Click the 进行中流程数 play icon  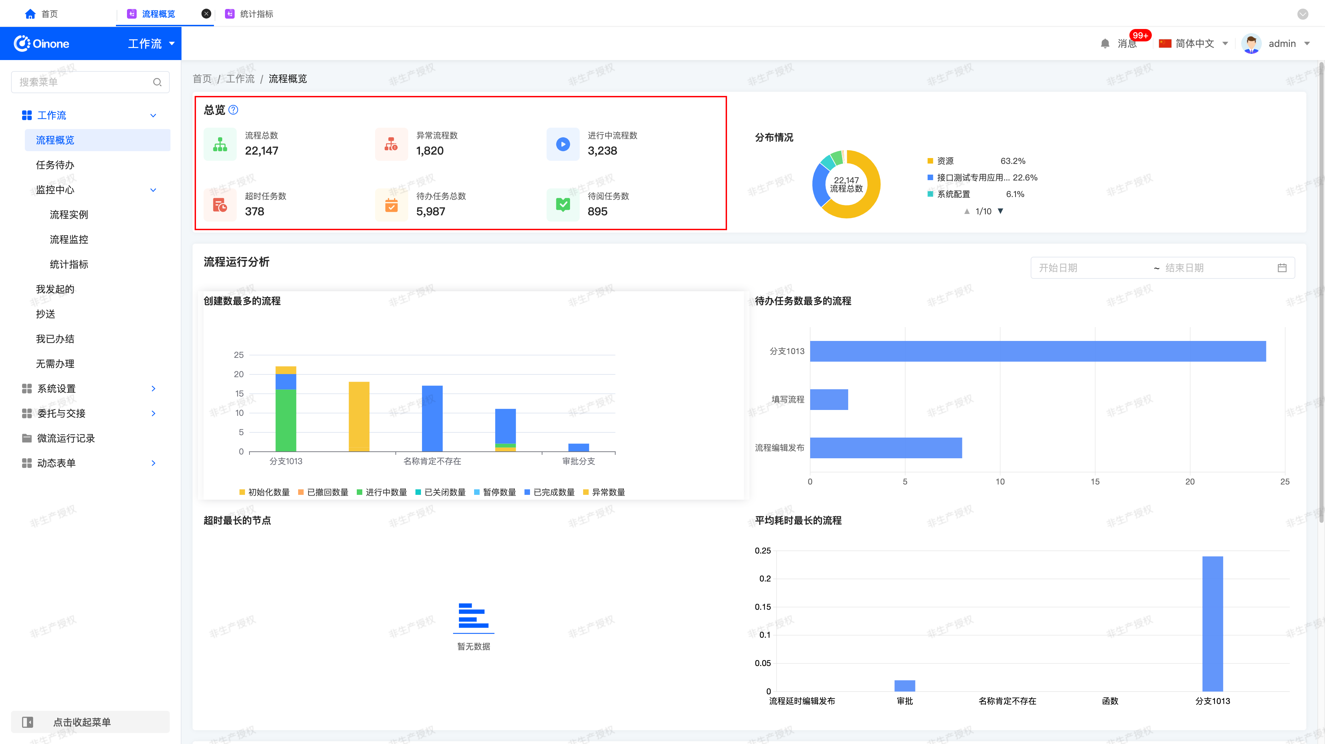click(x=563, y=145)
